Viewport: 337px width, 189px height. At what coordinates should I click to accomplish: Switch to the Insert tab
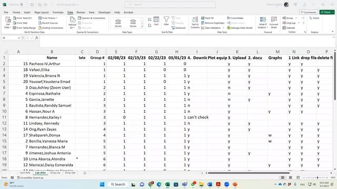tap(27, 13)
